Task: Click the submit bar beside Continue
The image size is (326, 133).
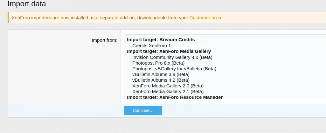Action: point(239,111)
